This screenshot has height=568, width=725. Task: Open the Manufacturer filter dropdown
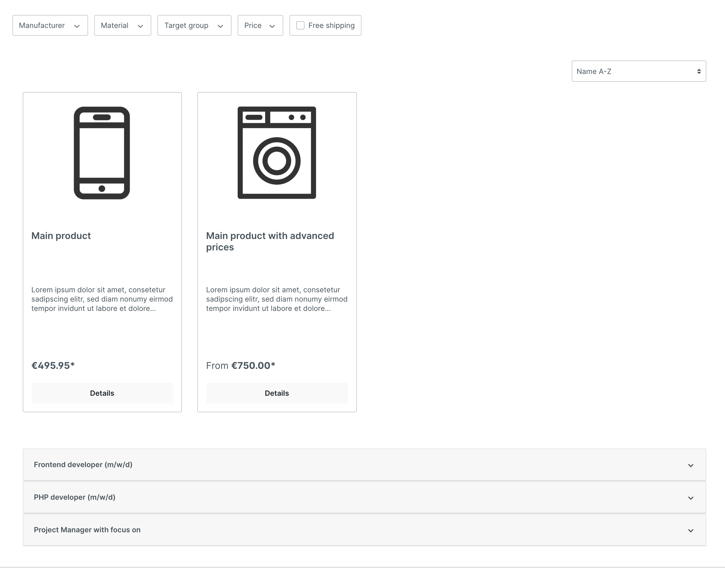[x=50, y=25]
